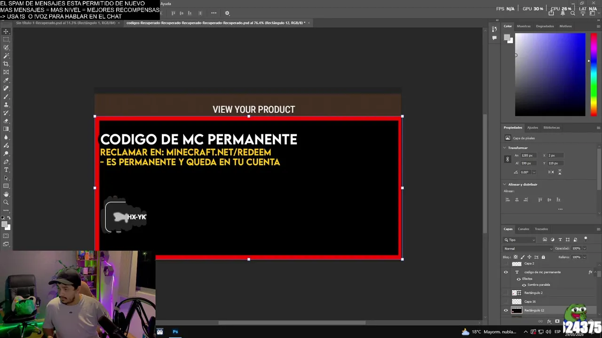The height and width of the screenshot is (338, 602).
Task: Open more align options in options bar
Action: click(214, 13)
